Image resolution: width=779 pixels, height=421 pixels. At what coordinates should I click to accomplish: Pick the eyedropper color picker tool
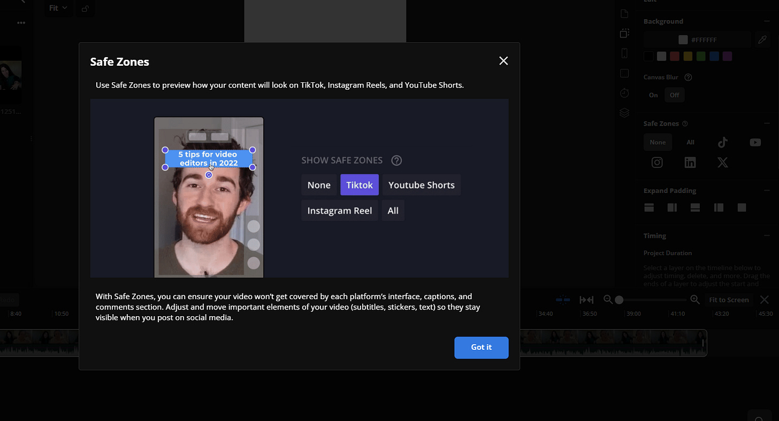(762, 40)
